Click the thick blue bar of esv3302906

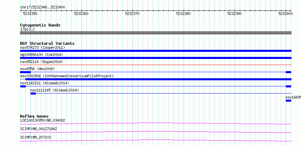point(158,79)
